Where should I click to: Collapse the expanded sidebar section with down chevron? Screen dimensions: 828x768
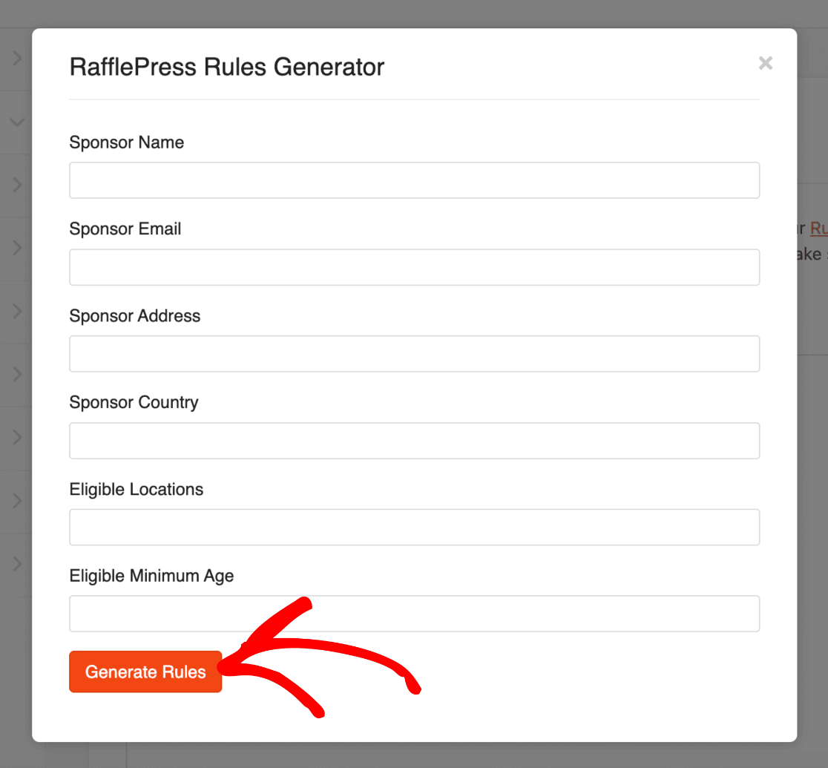tap(16, 121)
